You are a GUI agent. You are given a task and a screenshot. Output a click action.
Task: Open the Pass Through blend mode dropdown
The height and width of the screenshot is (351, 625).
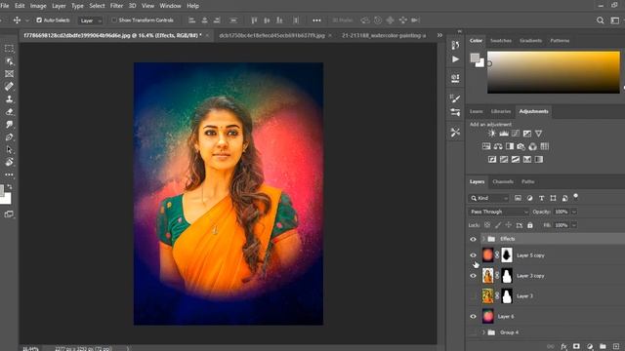click(498, 212)
